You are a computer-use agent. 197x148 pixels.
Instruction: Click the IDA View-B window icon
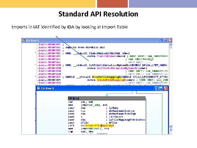click(x=39, y=88)
